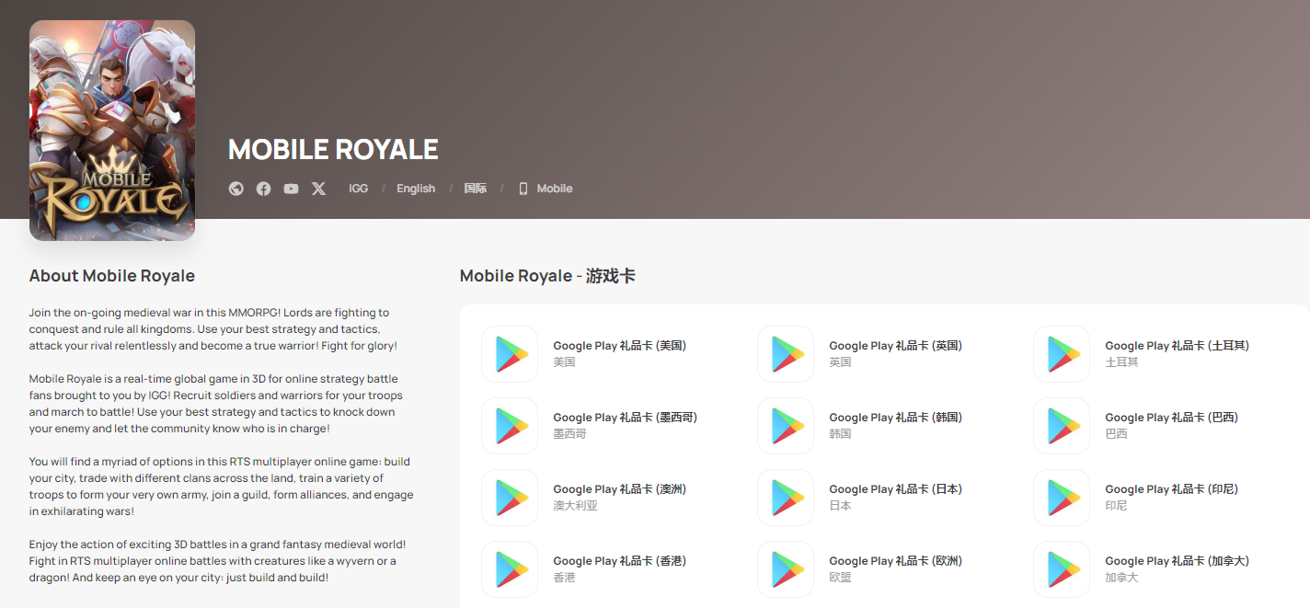The image size is (1310, 608).
Task: Open the official website globe icon
Action: click(x=236, y=189)
